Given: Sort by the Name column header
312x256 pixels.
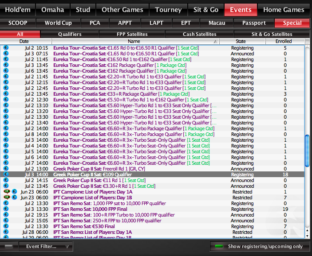Looking at the screenshot, I should (x=135, y=41).
